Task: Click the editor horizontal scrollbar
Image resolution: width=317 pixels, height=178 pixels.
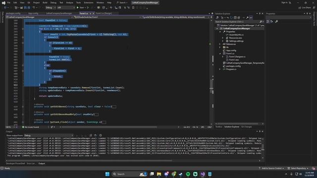Action: [x=109, y=127]
